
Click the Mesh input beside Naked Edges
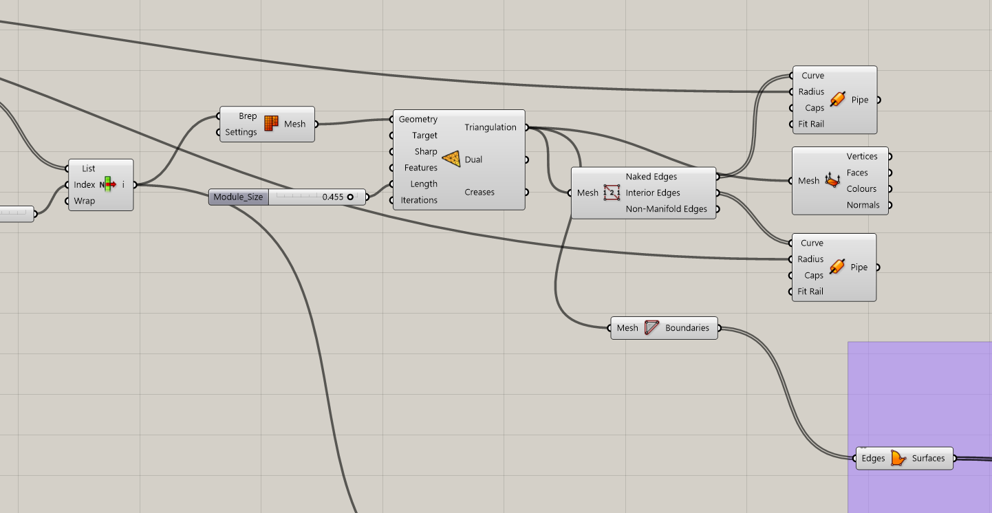pyautogui.click(x=587, y=193)
